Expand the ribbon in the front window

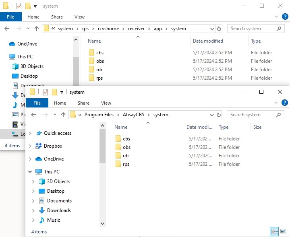tap(277, 103)
